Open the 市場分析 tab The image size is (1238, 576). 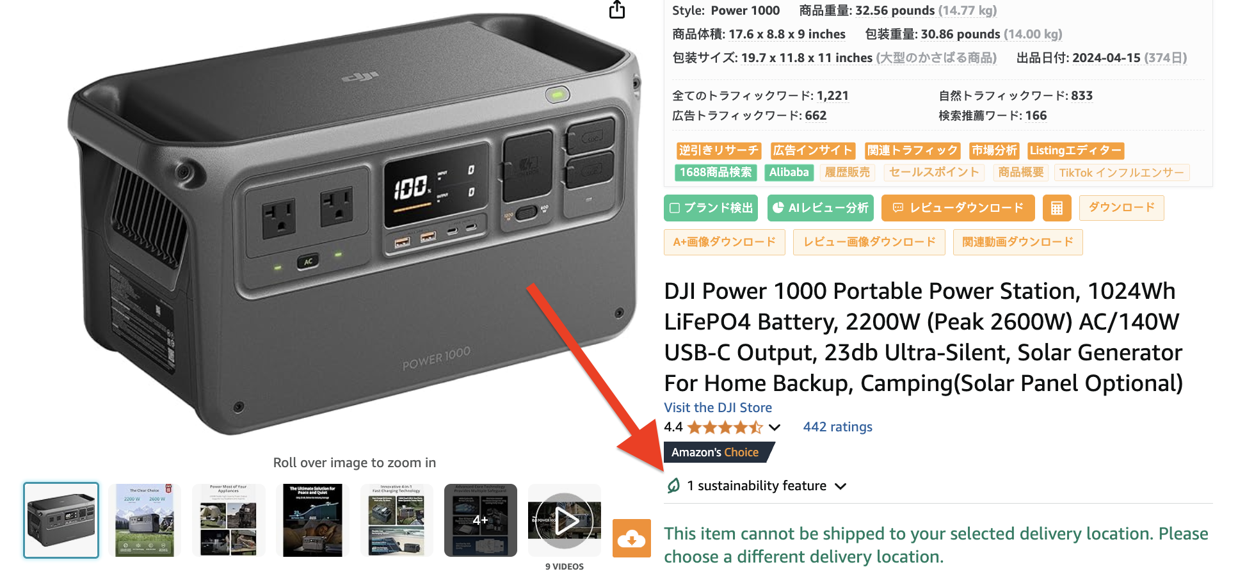[x=994, y=150]
